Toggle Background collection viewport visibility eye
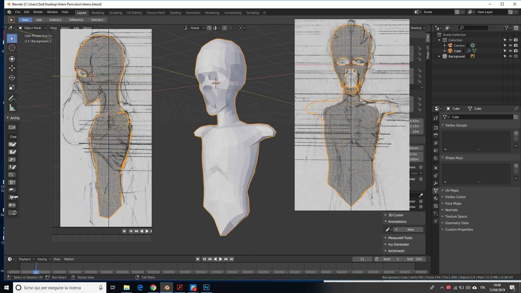This screenshot has width=521, height=293. [x=510, y=56]
